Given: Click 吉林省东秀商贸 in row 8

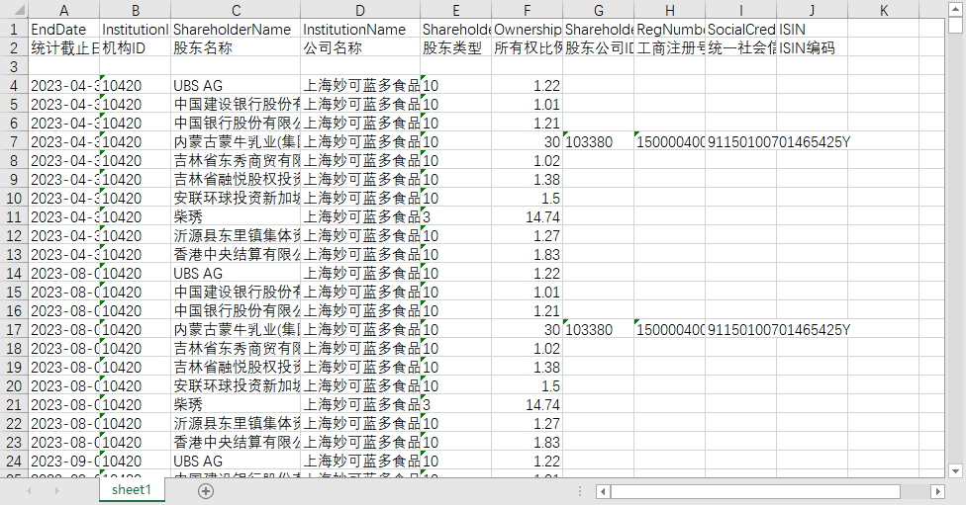Looking at the screenshot, I should (x=236, y=160).
